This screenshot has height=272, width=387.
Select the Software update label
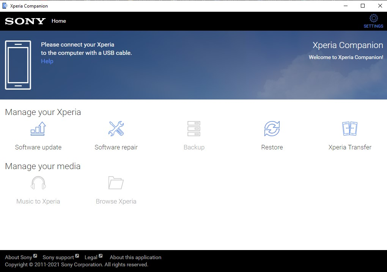click(x=38, y=147)
